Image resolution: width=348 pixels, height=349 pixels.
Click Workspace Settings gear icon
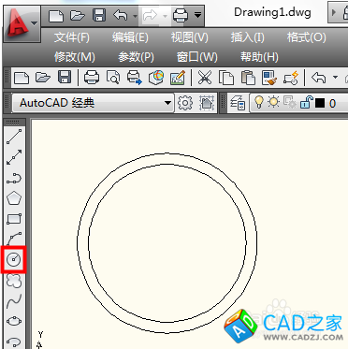[185, 103]
